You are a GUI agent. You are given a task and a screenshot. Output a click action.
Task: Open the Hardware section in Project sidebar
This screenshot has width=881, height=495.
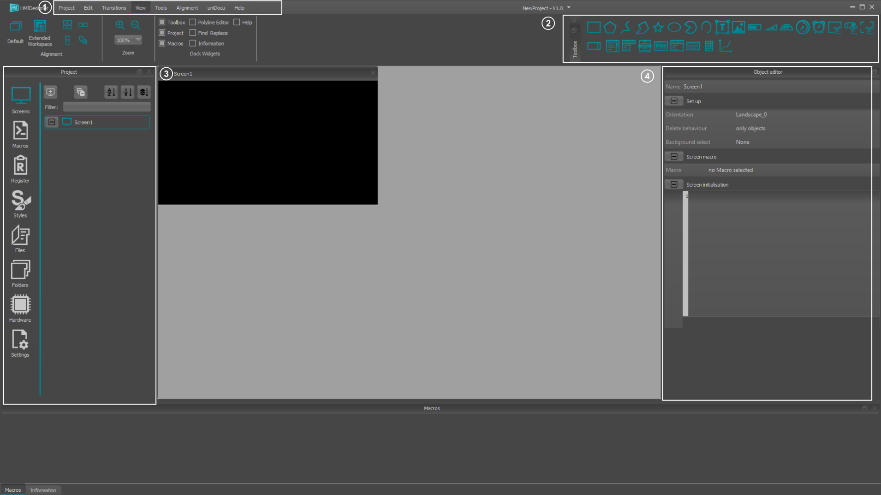click(x=20, y=308)
